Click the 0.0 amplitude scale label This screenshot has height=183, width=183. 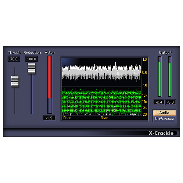point(145,73)
